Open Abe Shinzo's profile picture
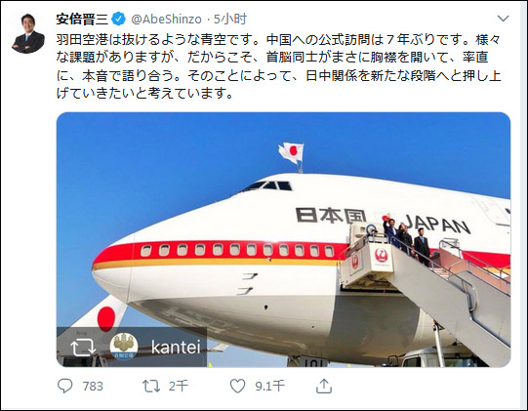 [x=28, y=34]
